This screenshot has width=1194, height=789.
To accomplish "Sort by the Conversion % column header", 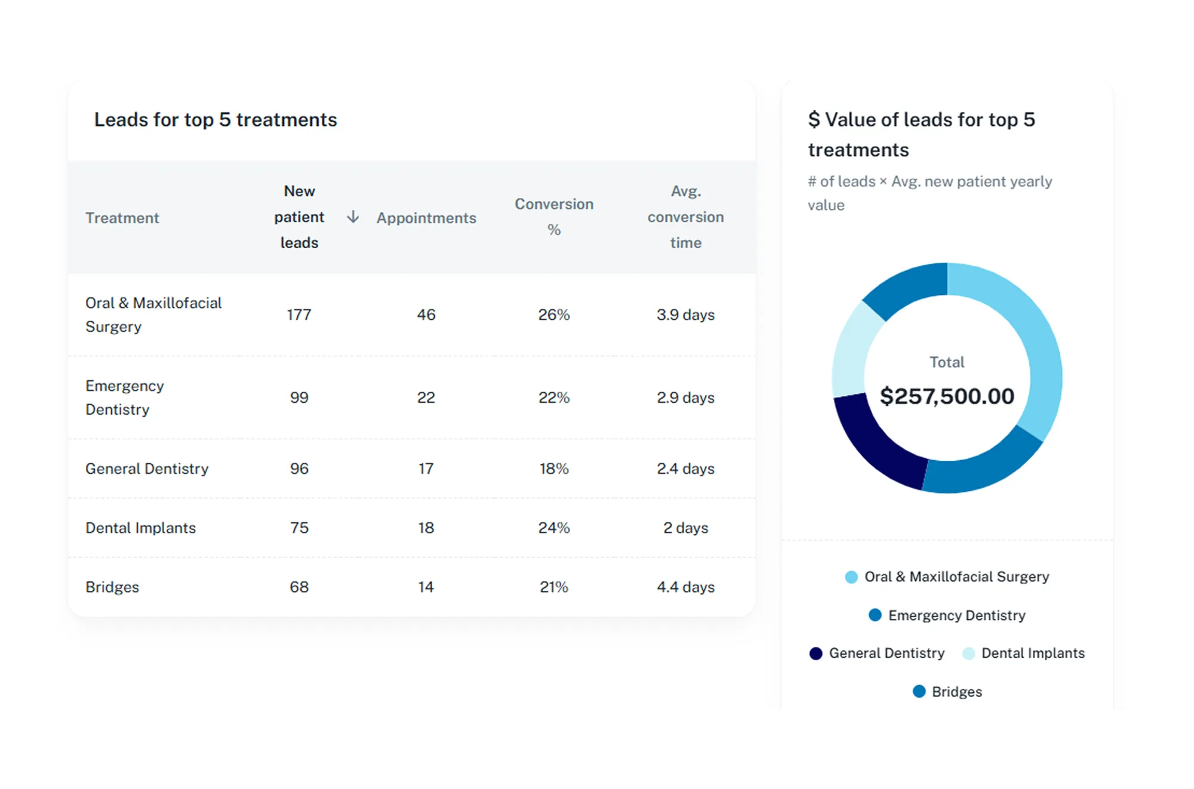I will click(553, 217).
